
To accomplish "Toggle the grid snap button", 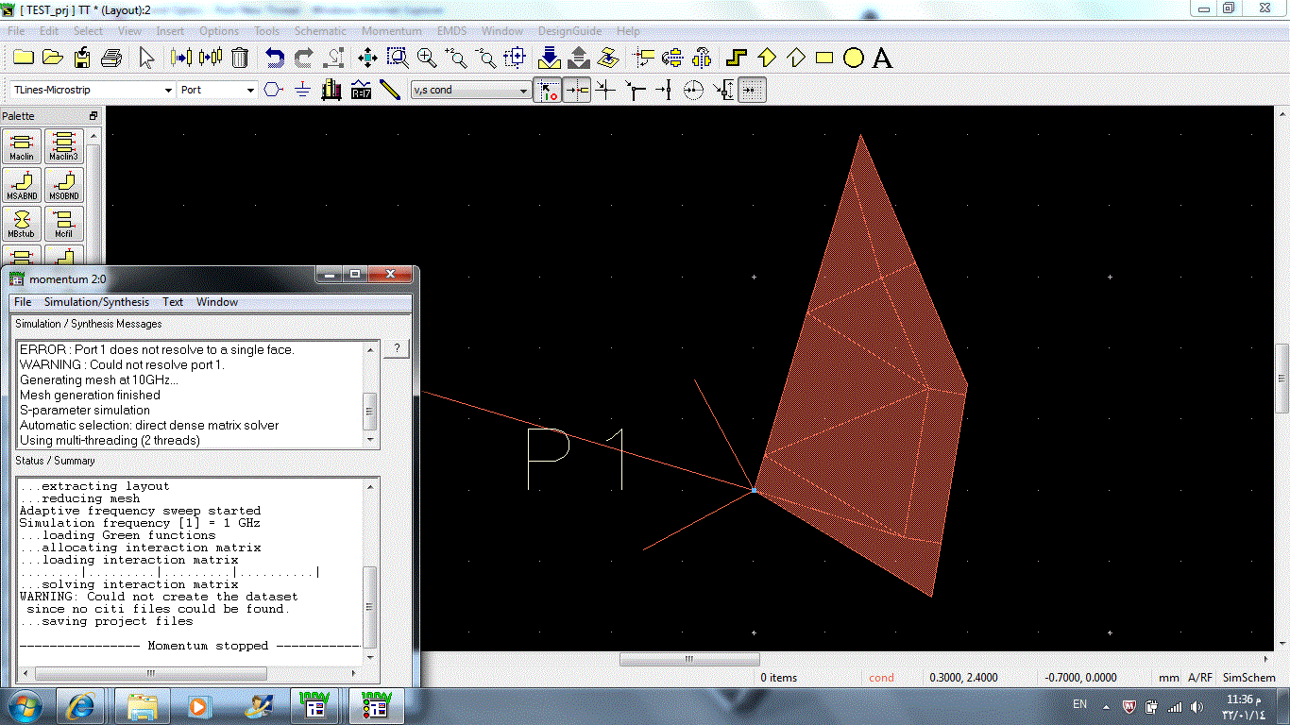I will (752, 90).
